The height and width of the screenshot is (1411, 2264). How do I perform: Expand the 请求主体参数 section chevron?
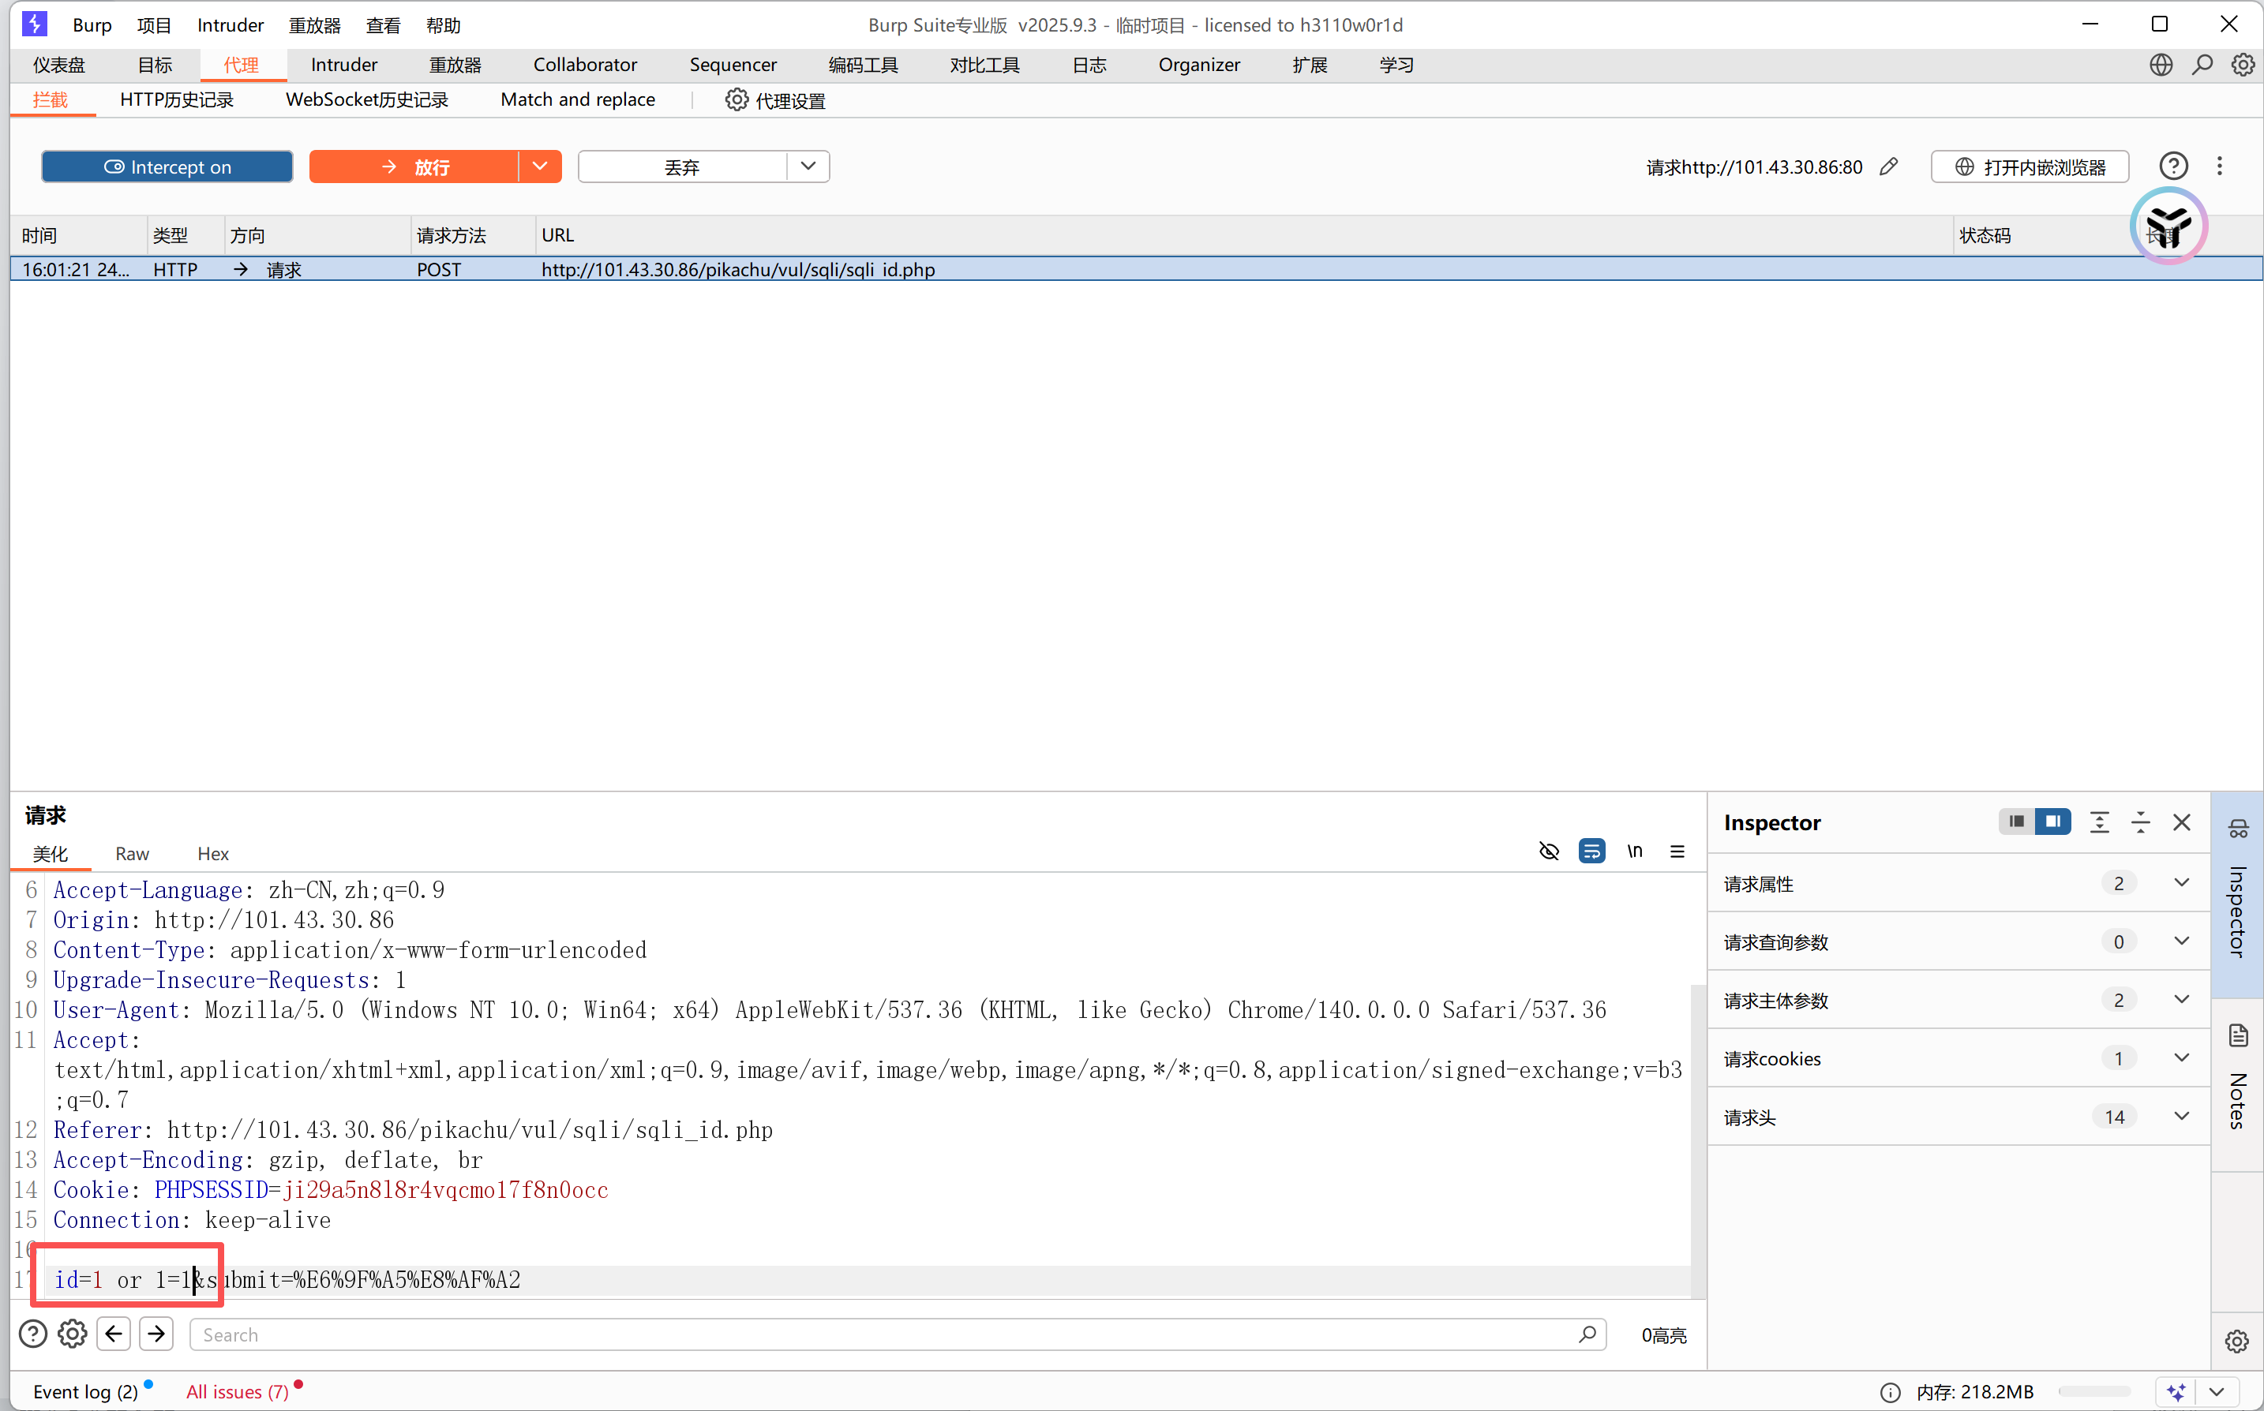(2182, 999)
